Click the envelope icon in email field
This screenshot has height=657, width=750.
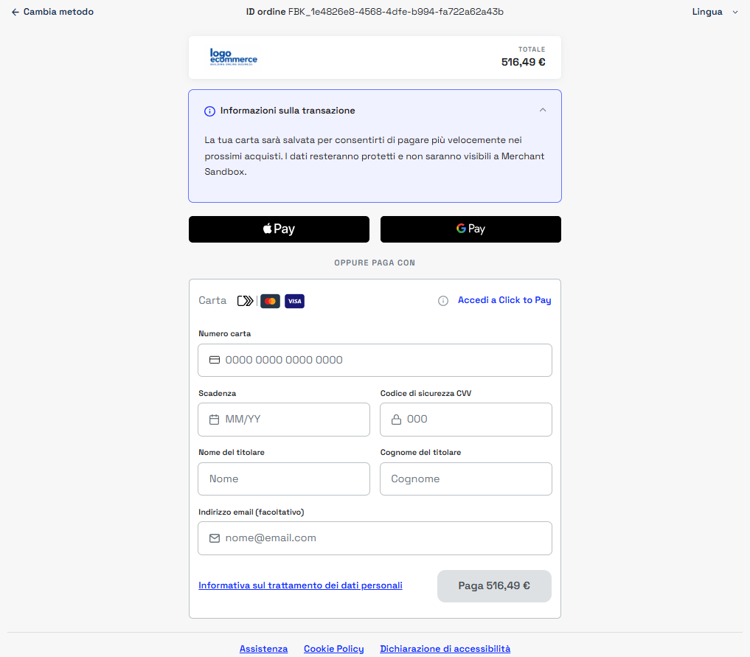point(215,538)
